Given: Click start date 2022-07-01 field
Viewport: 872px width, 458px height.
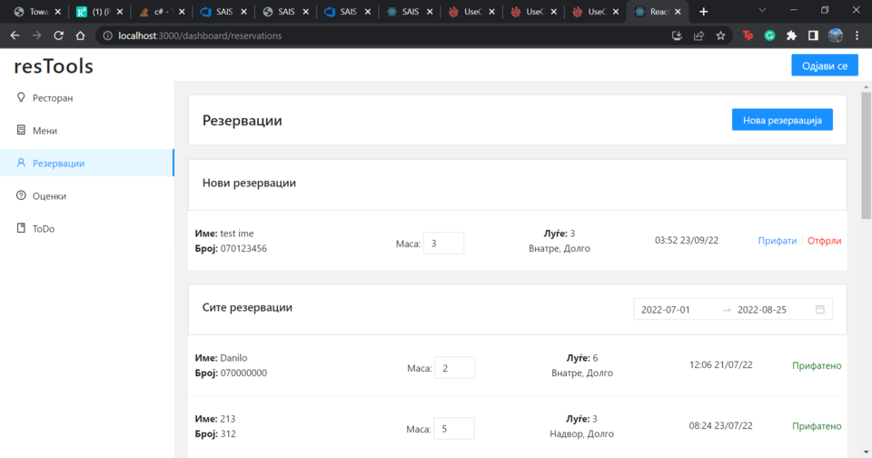Looking at the screenshot, I should coord(677,310).
